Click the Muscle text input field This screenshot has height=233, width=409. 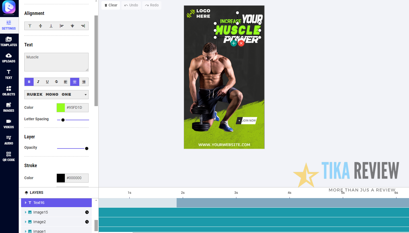(56, 62)
